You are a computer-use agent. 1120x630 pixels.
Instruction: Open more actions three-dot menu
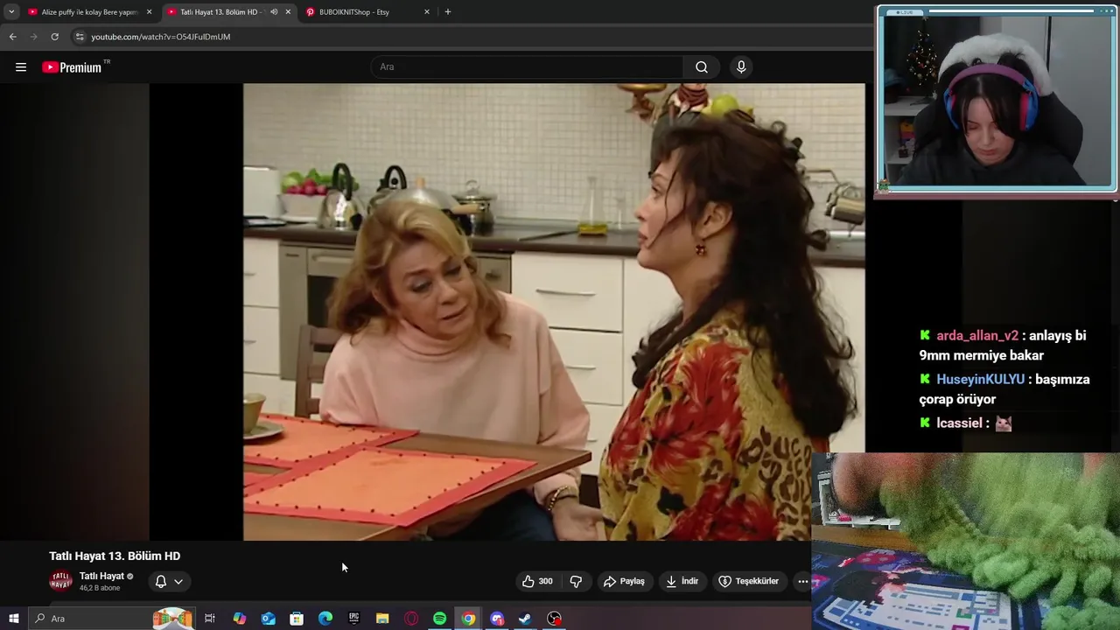[x=802, y=581]
